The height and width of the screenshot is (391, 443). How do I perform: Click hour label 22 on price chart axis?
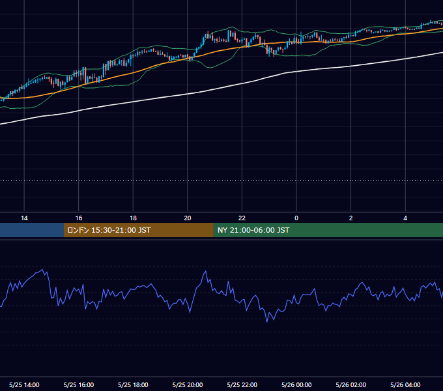[x=242, y=218]
